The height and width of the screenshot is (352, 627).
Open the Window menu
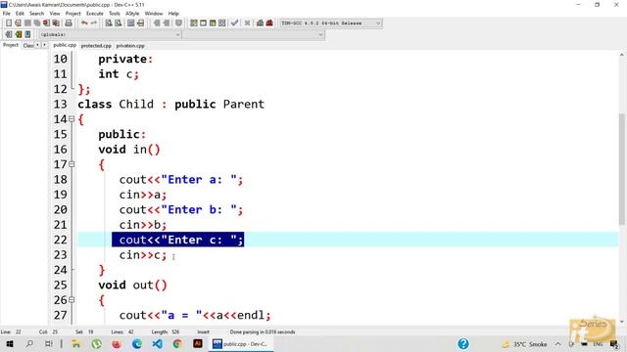pyautogui.click(x=154, y=13)
